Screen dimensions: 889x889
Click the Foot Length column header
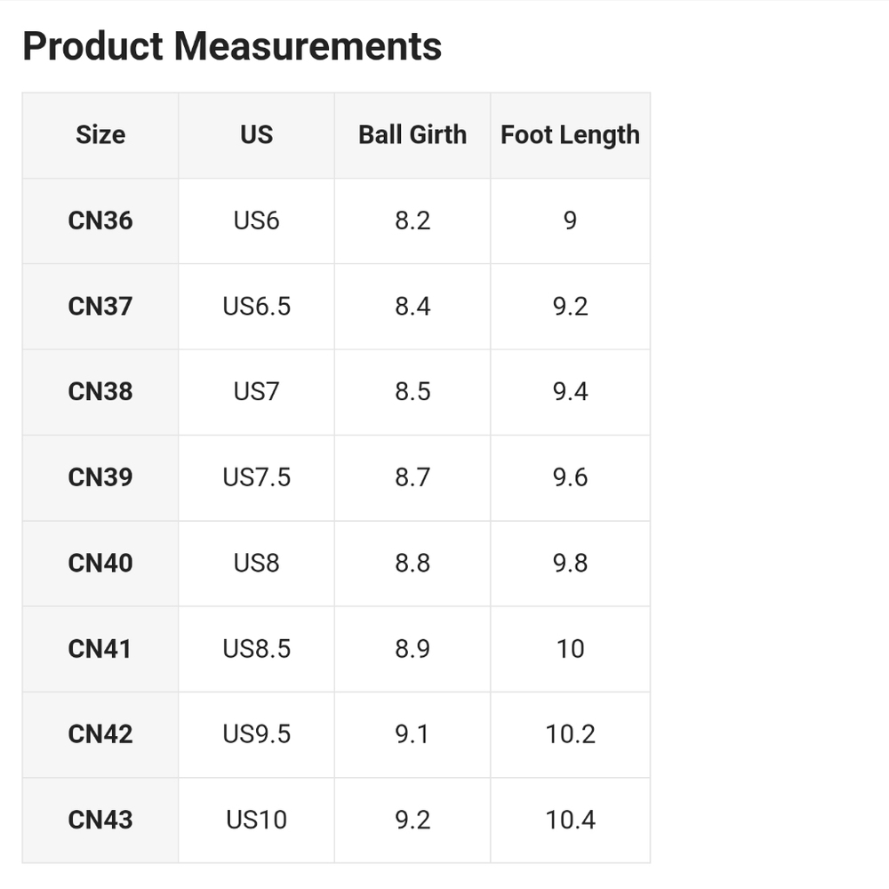571,135
